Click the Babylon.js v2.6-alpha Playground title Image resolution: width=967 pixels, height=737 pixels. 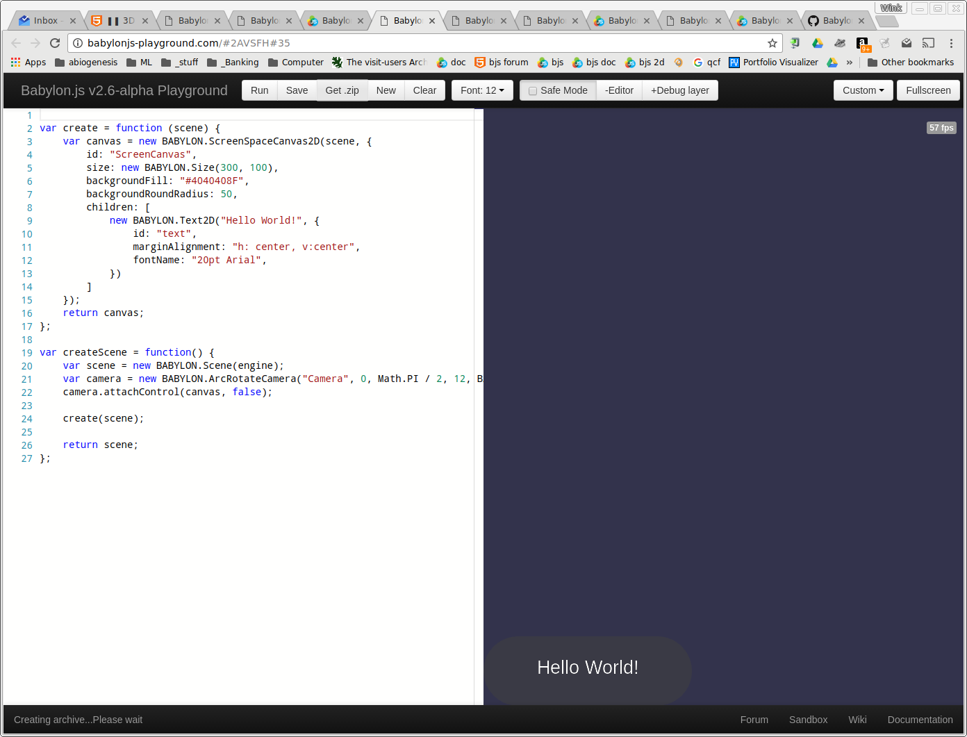(x=124, y=90)
